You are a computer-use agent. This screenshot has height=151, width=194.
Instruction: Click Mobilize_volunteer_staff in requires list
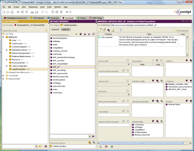178,84
